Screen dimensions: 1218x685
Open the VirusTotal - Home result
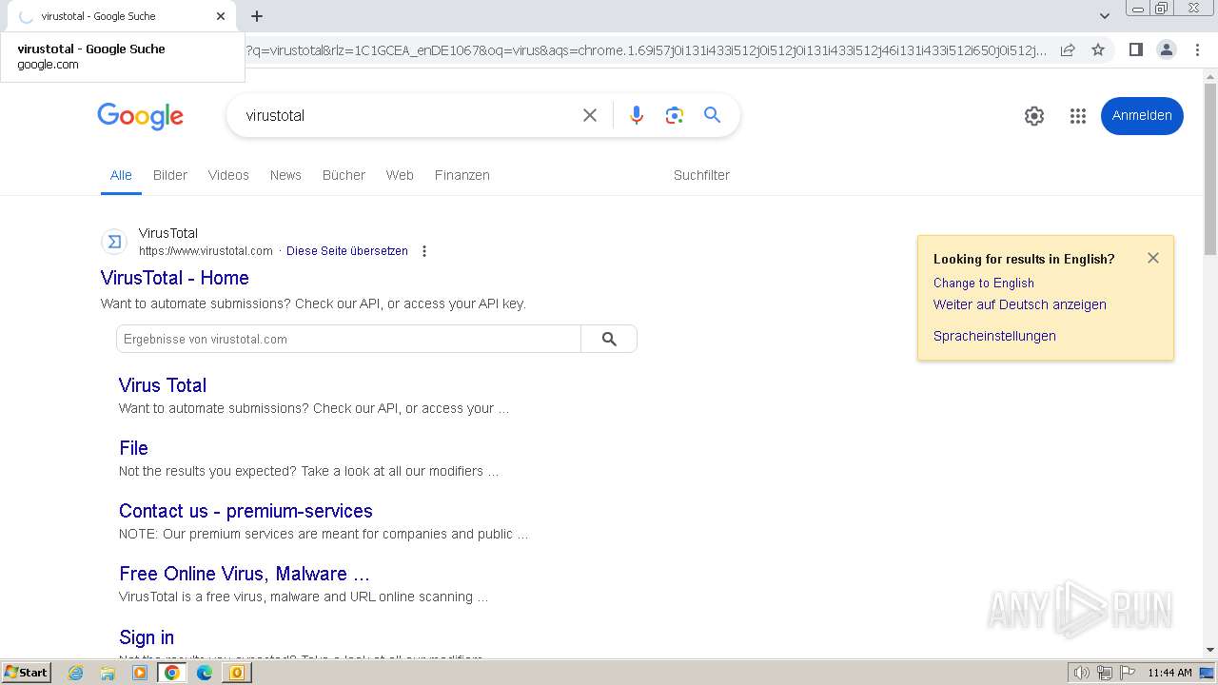click(x=175, y=278)
